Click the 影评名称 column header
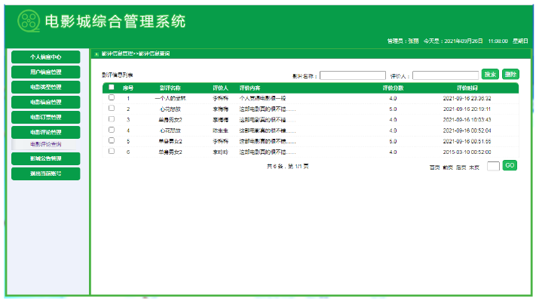The width and height of the screenshot is (536, 301). 170,88
